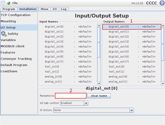The width and height of the screenshot is (165, 125).
Task: Click the Input Names scrollbar thumb
Action: (x=99, y=42)
